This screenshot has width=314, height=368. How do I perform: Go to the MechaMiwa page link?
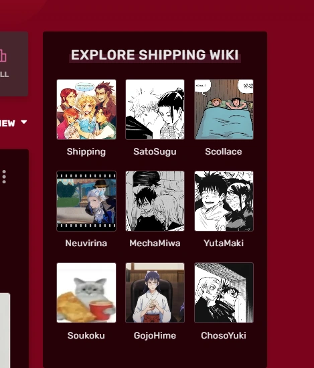pos(155,243)
